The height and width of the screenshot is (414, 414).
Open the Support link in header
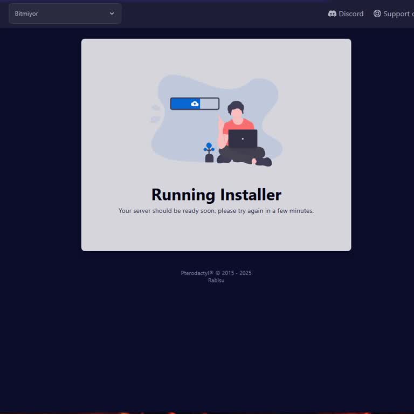tap(397, 13)
